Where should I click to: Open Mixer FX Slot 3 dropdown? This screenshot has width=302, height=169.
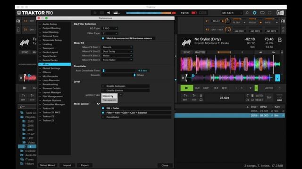pyautogui.click(x=117, y=55)
